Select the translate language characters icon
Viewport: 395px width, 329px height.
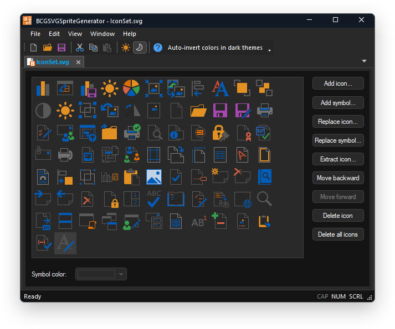coord(221,200)
